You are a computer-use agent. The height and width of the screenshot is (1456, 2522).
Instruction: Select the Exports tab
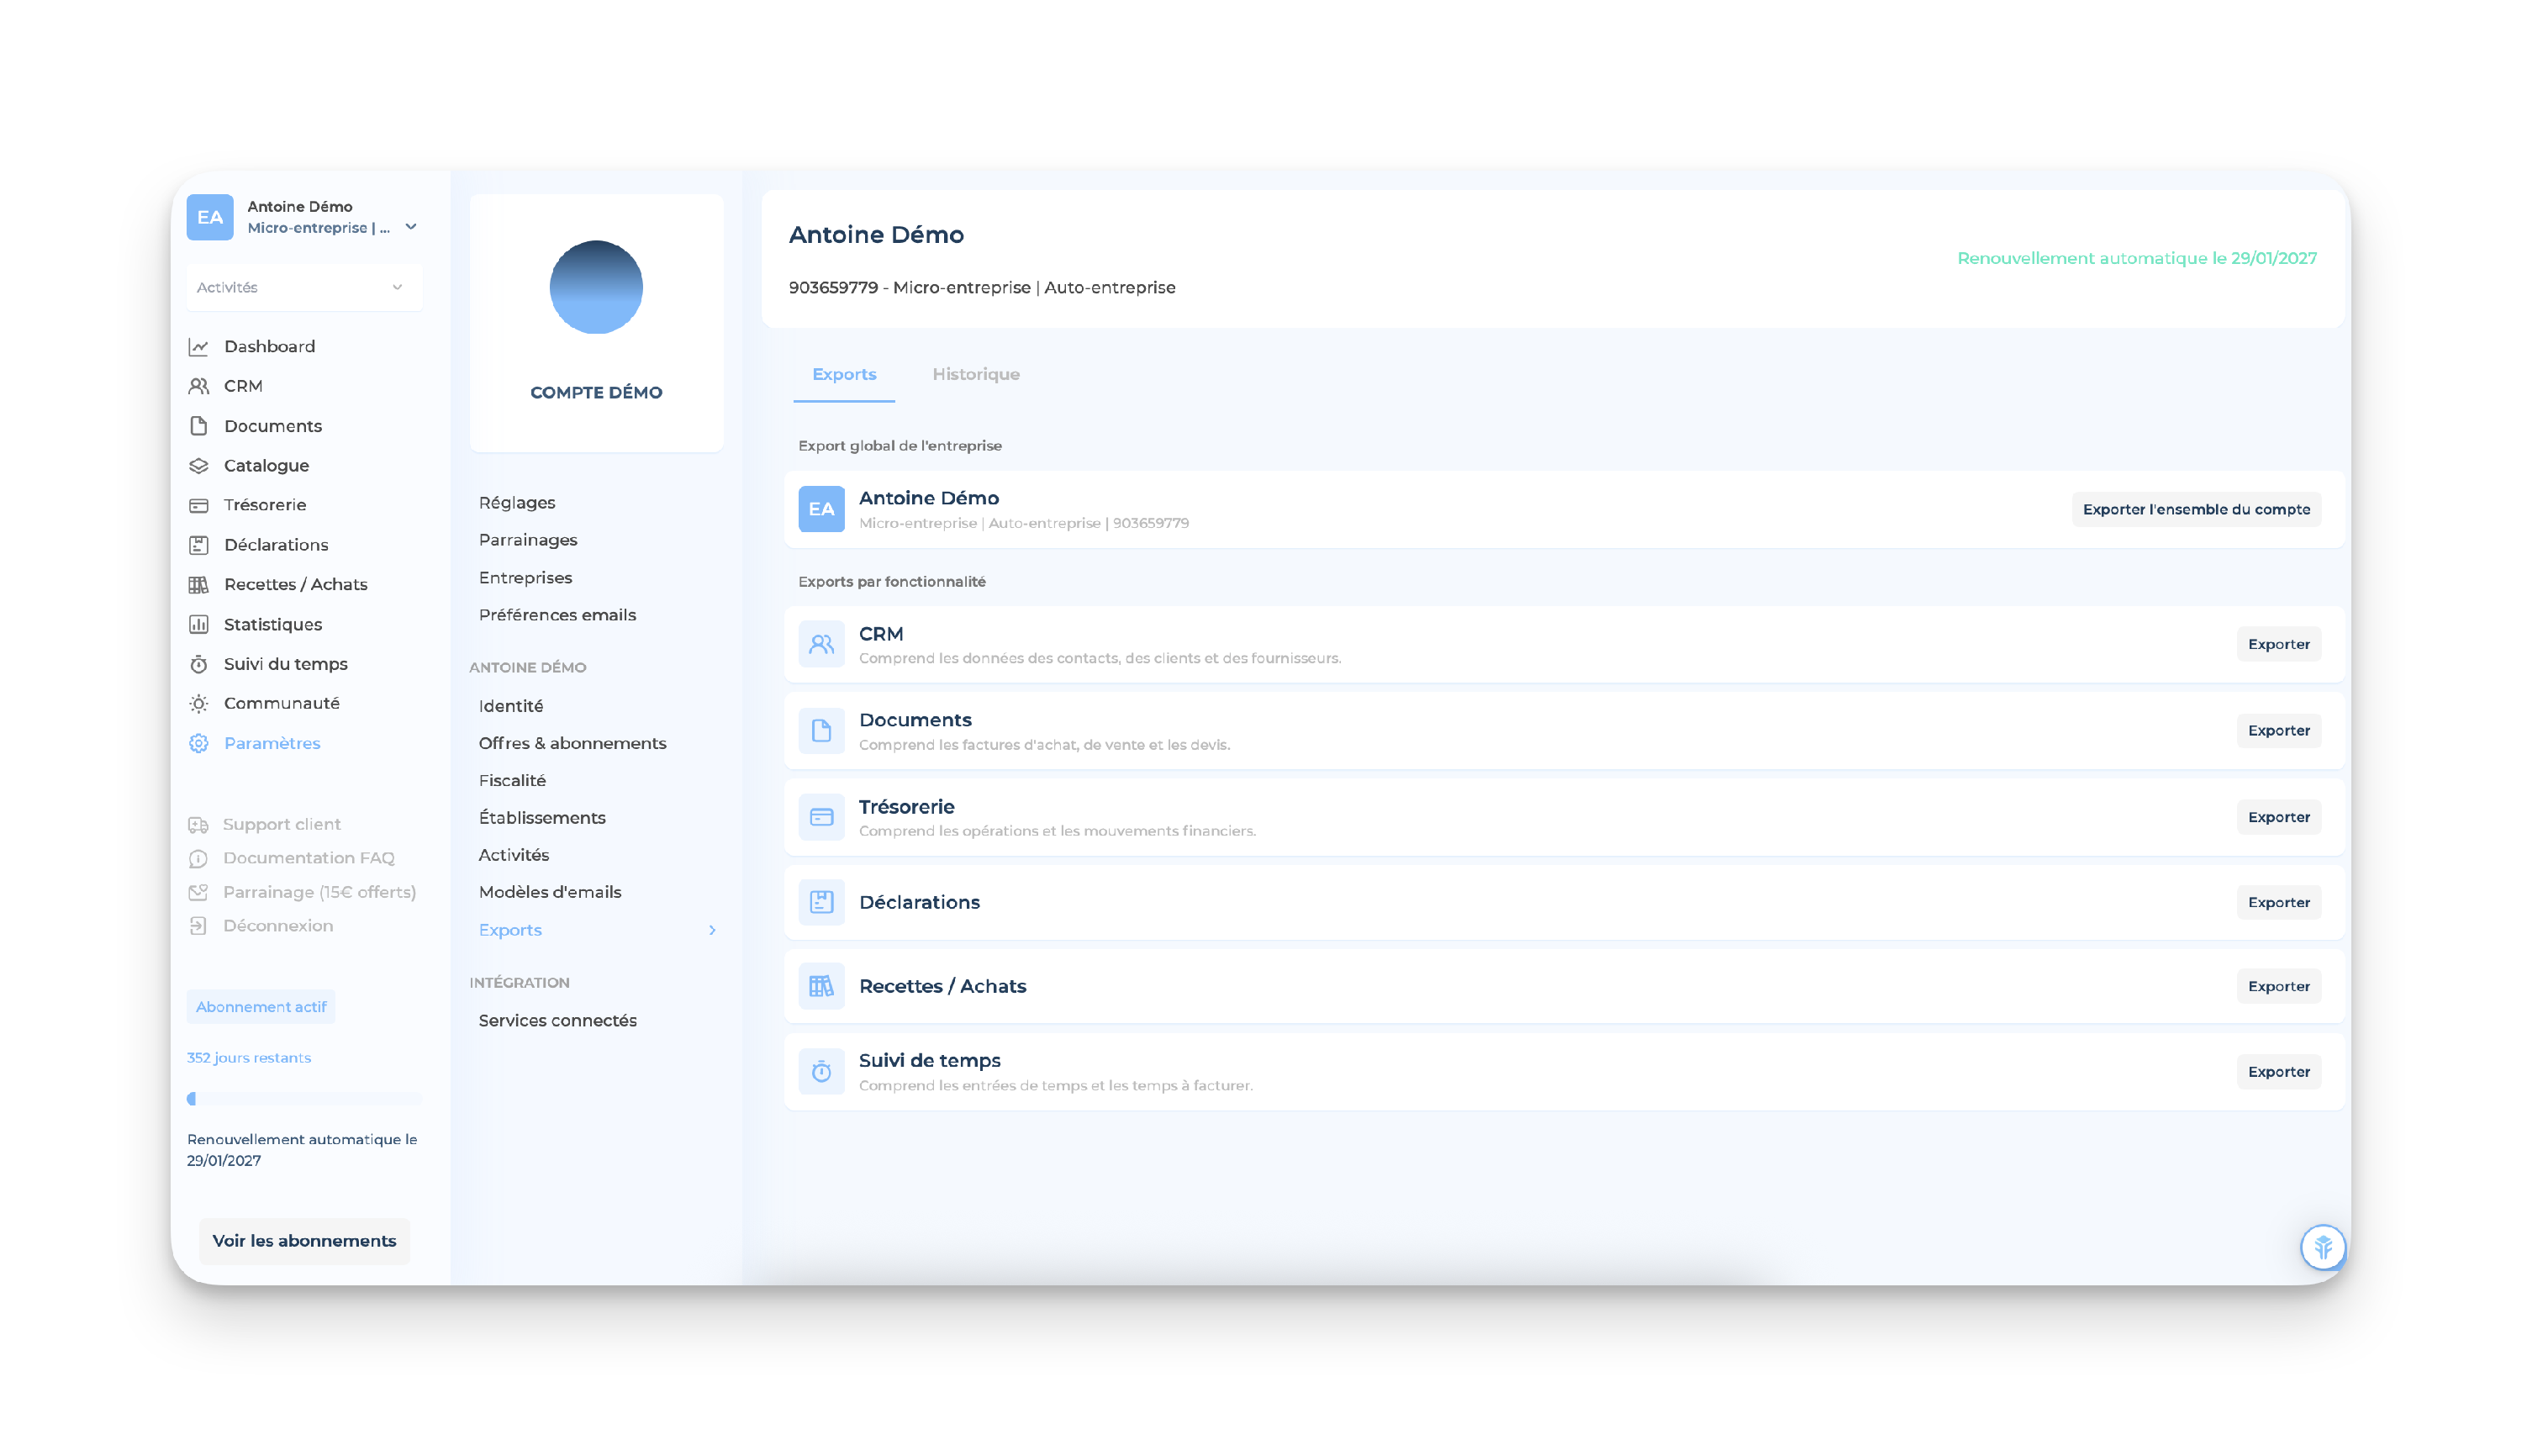tap(843, 374)
